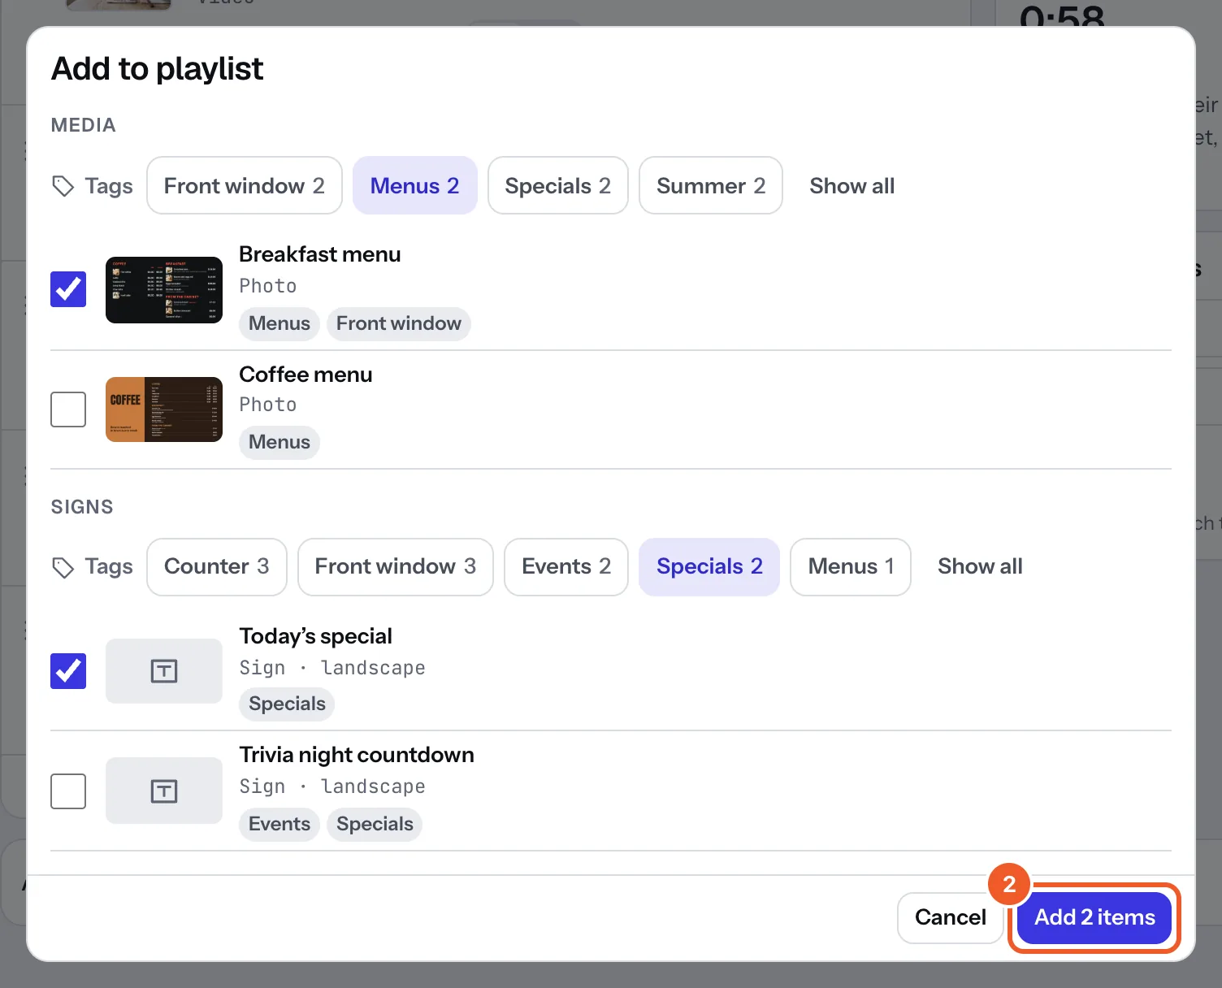Click the Today's special sign icon

click(x=164, y=671)
